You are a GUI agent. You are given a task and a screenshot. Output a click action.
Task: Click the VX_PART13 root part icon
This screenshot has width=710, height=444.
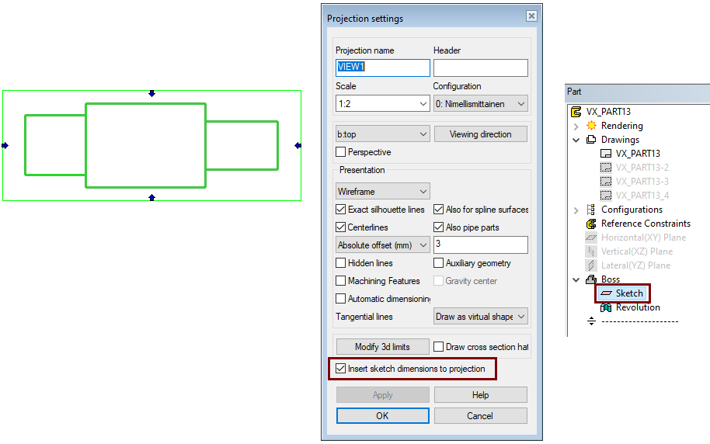576,111
